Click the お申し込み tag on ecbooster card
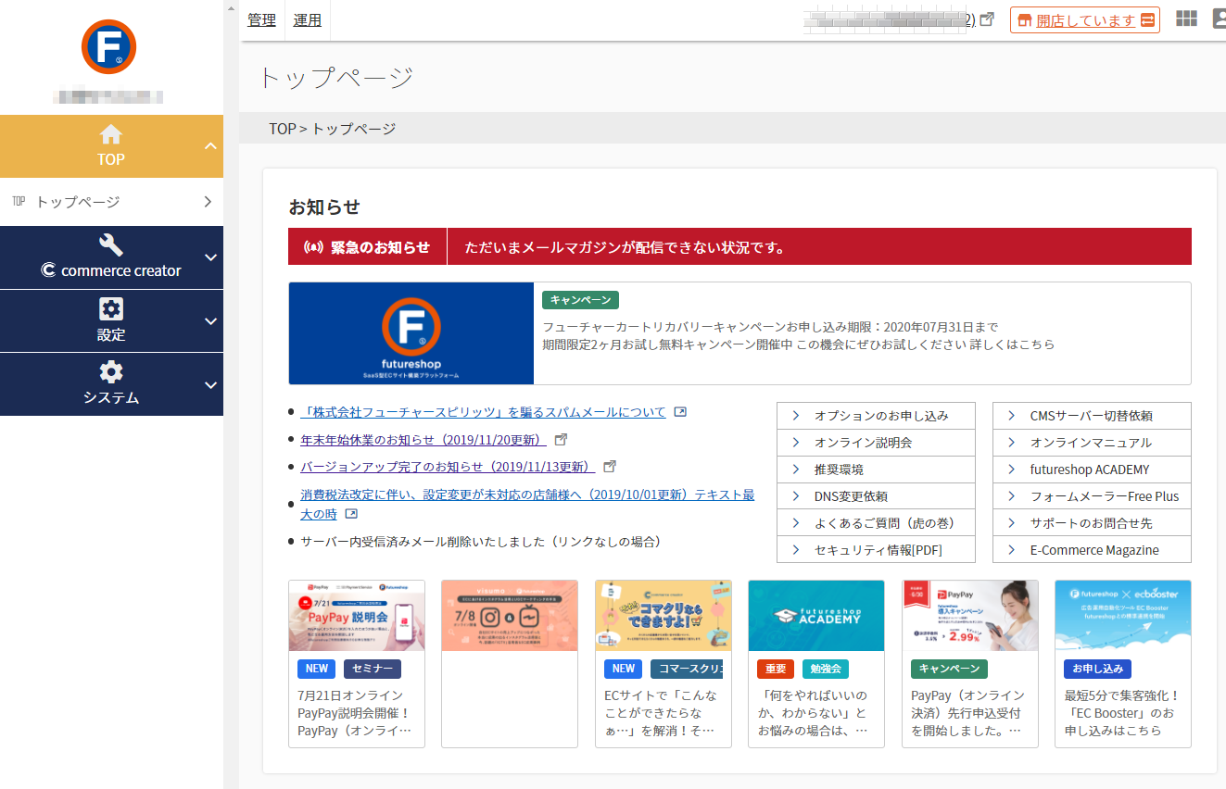The width and height of the screenshot is (1226, 789). click(x=1098, y=669)
